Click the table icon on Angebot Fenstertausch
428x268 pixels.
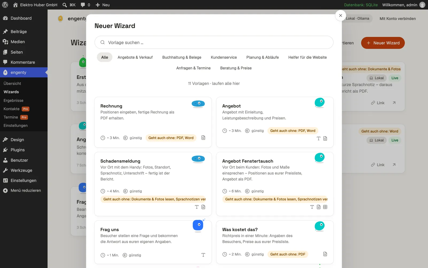[325, 207]
